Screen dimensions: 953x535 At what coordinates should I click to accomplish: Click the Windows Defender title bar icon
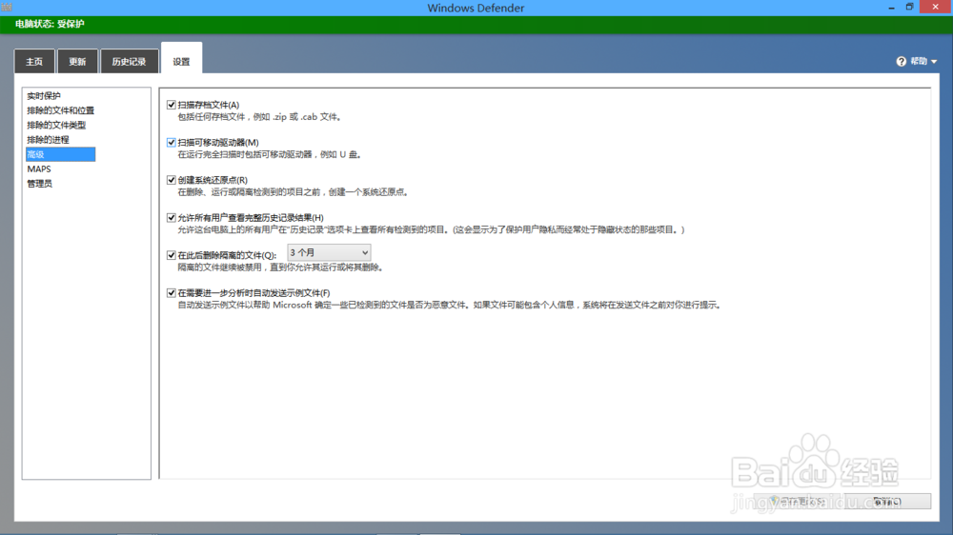coord(7,8)
